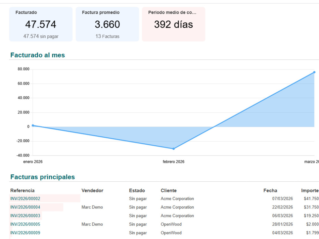This screenshot has width=319, height=239.
Task: Click the Referencia column header
Action: pyautogui.click(x=22, y=191)
